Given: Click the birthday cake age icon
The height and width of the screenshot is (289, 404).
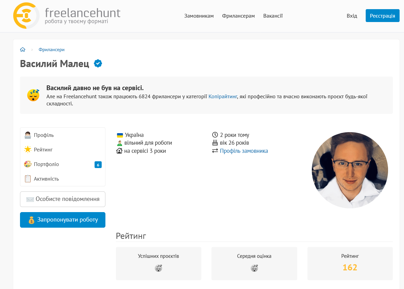Looking at the screenshot, I should tap(215, 143).
